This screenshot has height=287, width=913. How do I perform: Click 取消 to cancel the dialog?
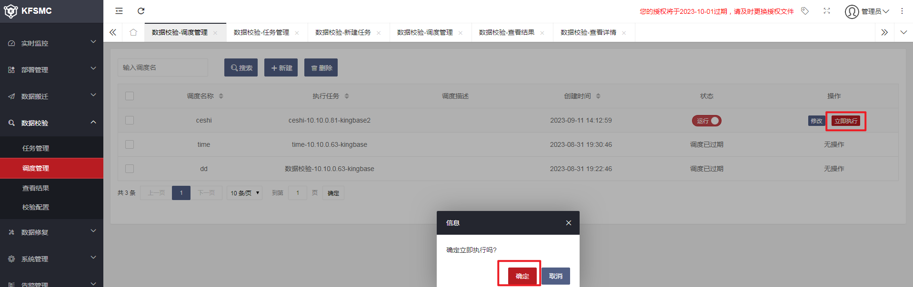555,276
